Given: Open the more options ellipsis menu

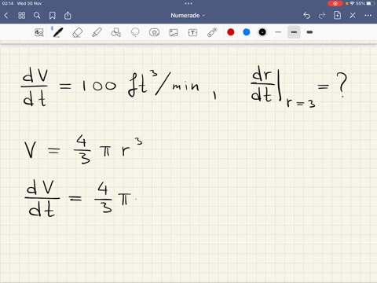Looking at the screenshot, I should click(368, 16).
